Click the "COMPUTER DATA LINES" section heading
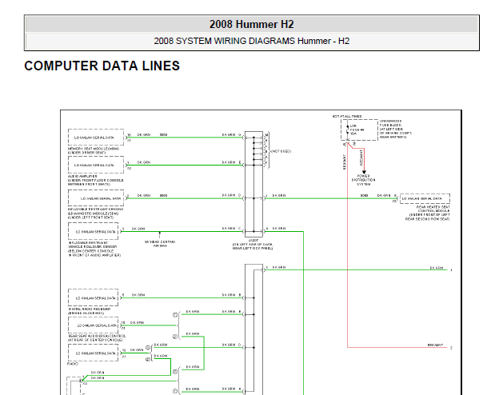 tap(102, 66)
